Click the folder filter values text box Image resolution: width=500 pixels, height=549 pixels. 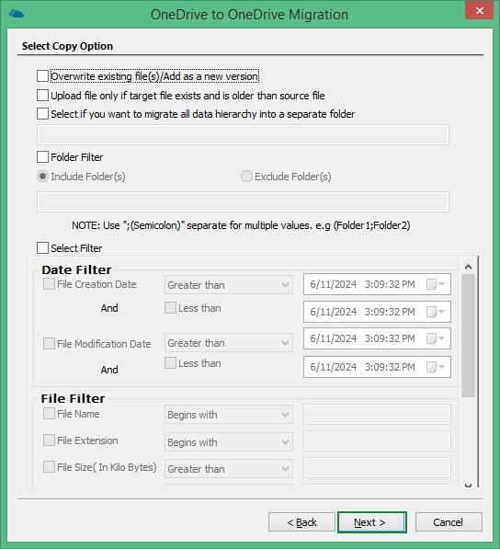click(x=243, y=201)
